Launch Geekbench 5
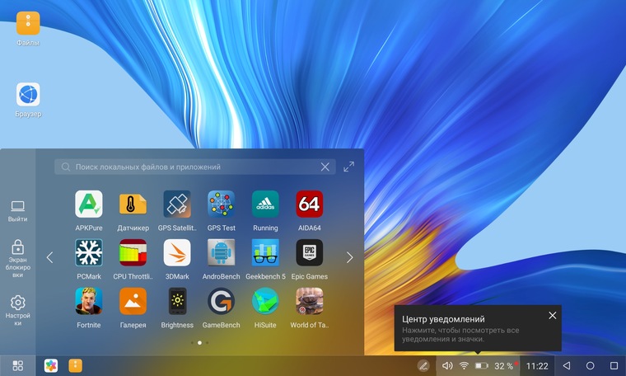Viewport: 626px width, 376px height. pyautogui.click(x=265, y=252)
